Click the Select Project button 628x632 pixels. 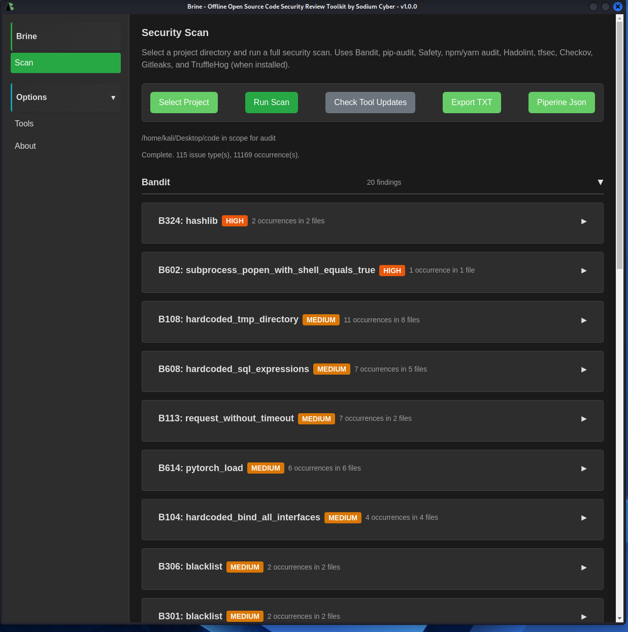[x=184, y=103]
